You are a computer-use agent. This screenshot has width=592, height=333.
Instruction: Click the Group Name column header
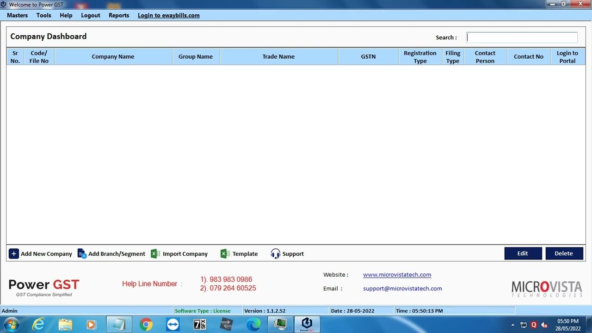[196, 56]
